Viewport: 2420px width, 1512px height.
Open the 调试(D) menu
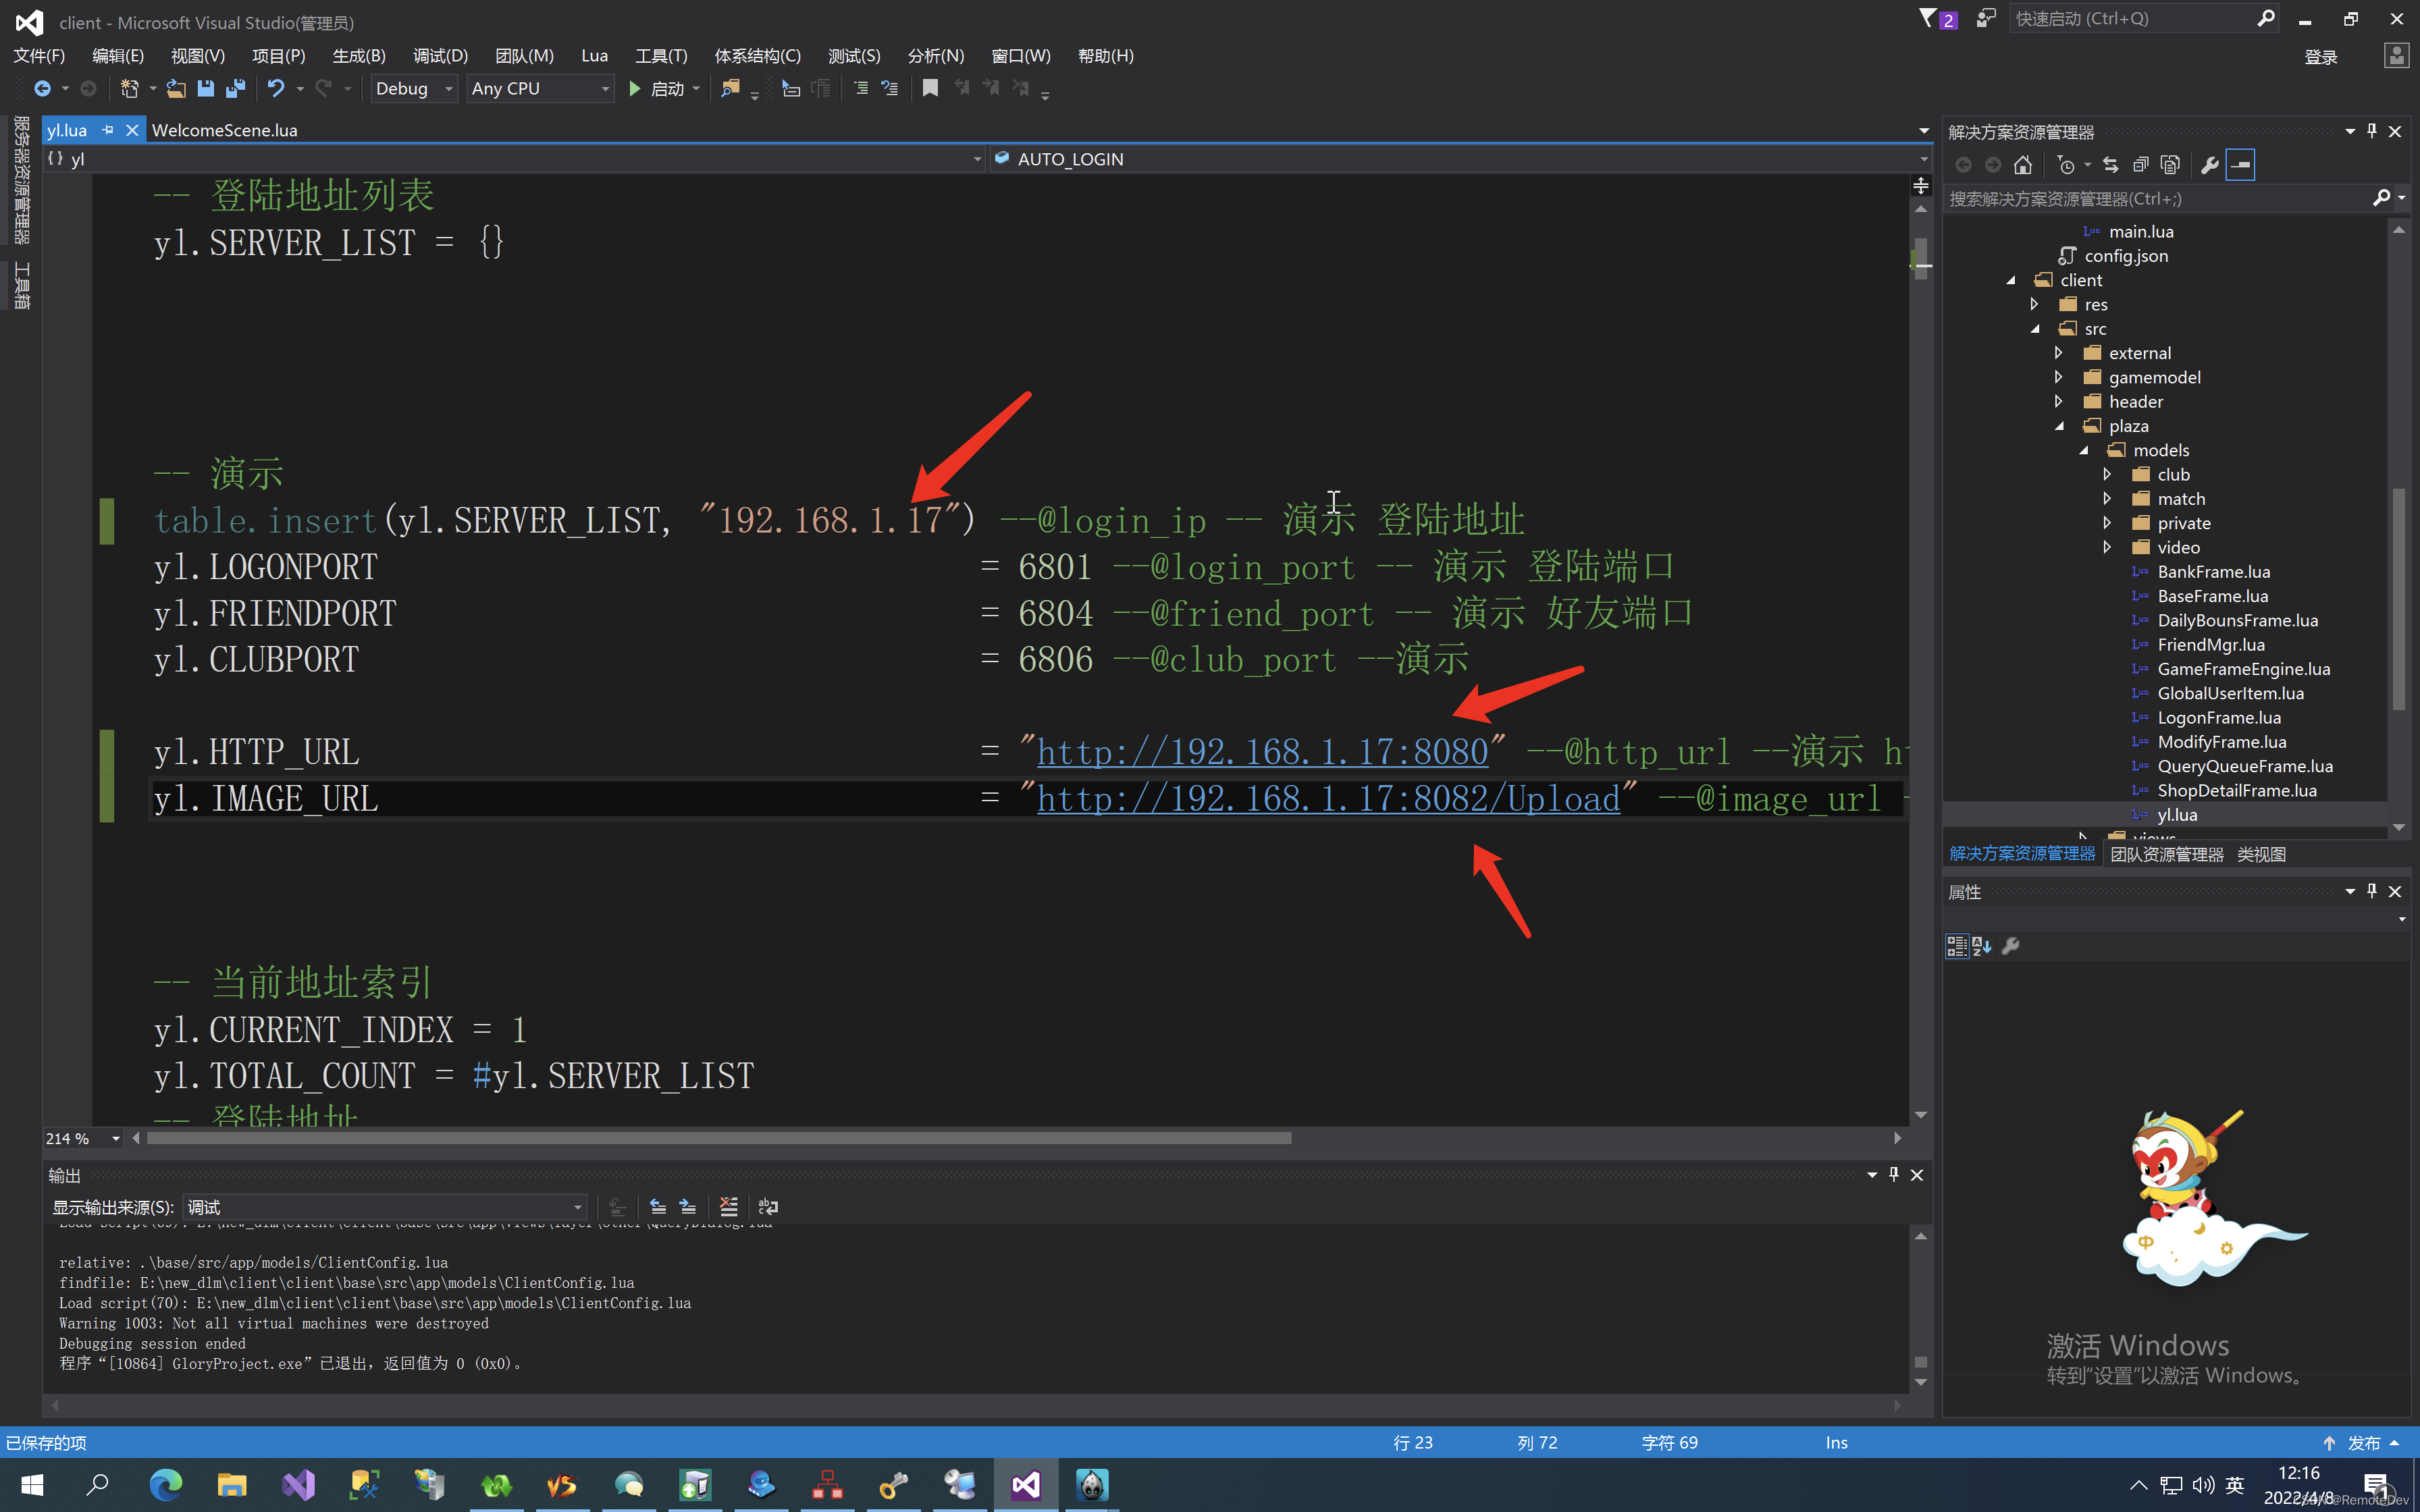click(x=440, y=56)
